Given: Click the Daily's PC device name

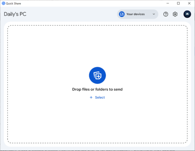Looking at the screenshot, I should (x=15, y=14).
